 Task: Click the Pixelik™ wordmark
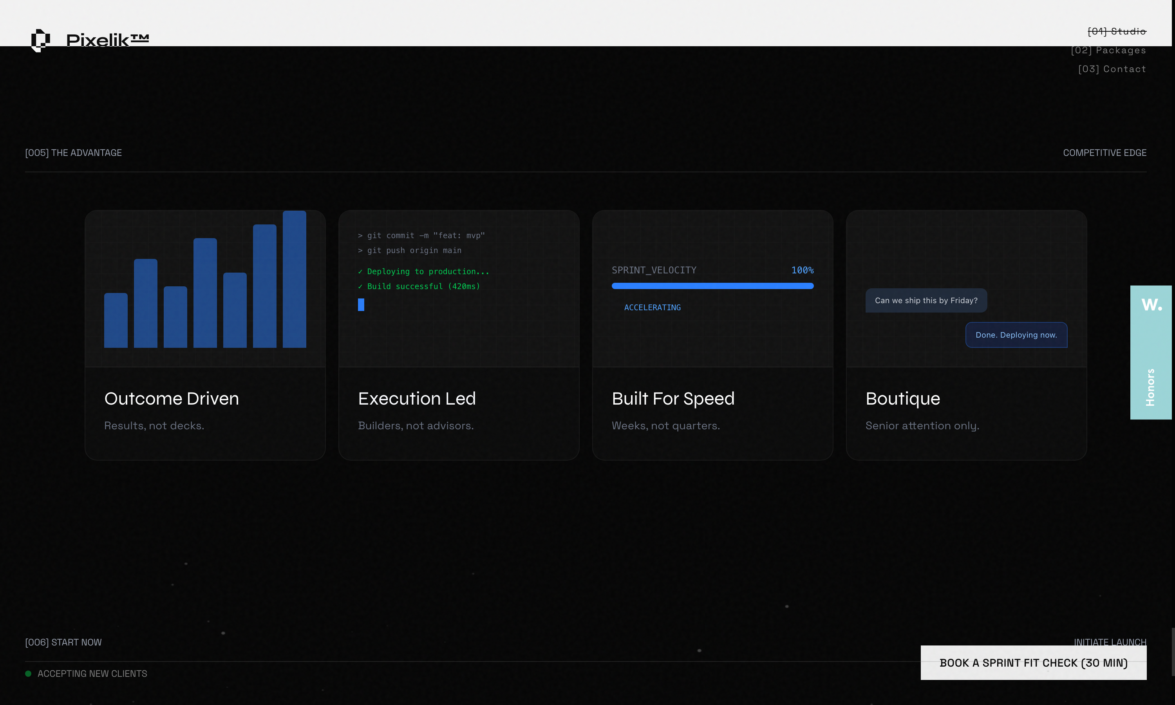pyautogui.click(x=107, y=40)
